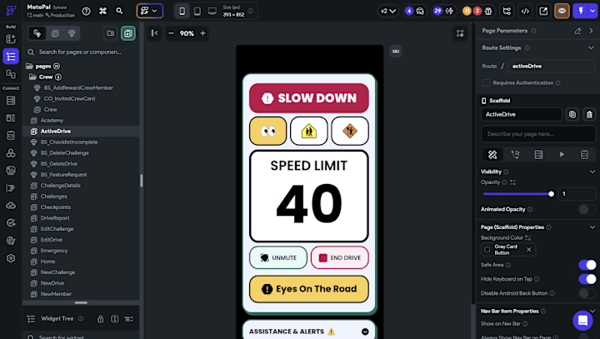Click the search magnifier in top bar
The width and height of the screenshot is (600, 339).
pos(119,11)
